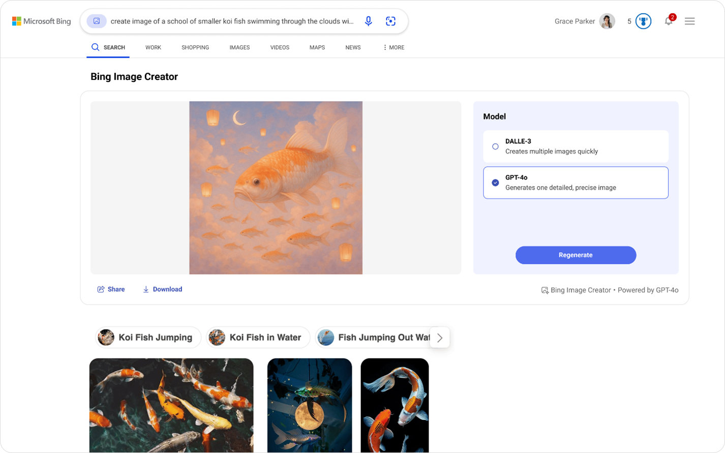This screenshot has width=725, height=453.
Task: Open the hamburger menu
Action: pyautogui.click(x=689, y=21)
